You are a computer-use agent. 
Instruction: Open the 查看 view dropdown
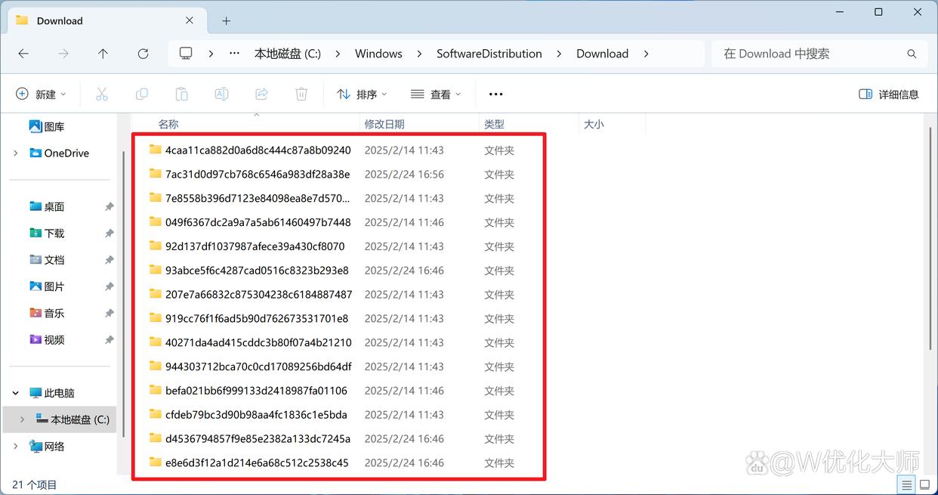click(x=436, y=94)
